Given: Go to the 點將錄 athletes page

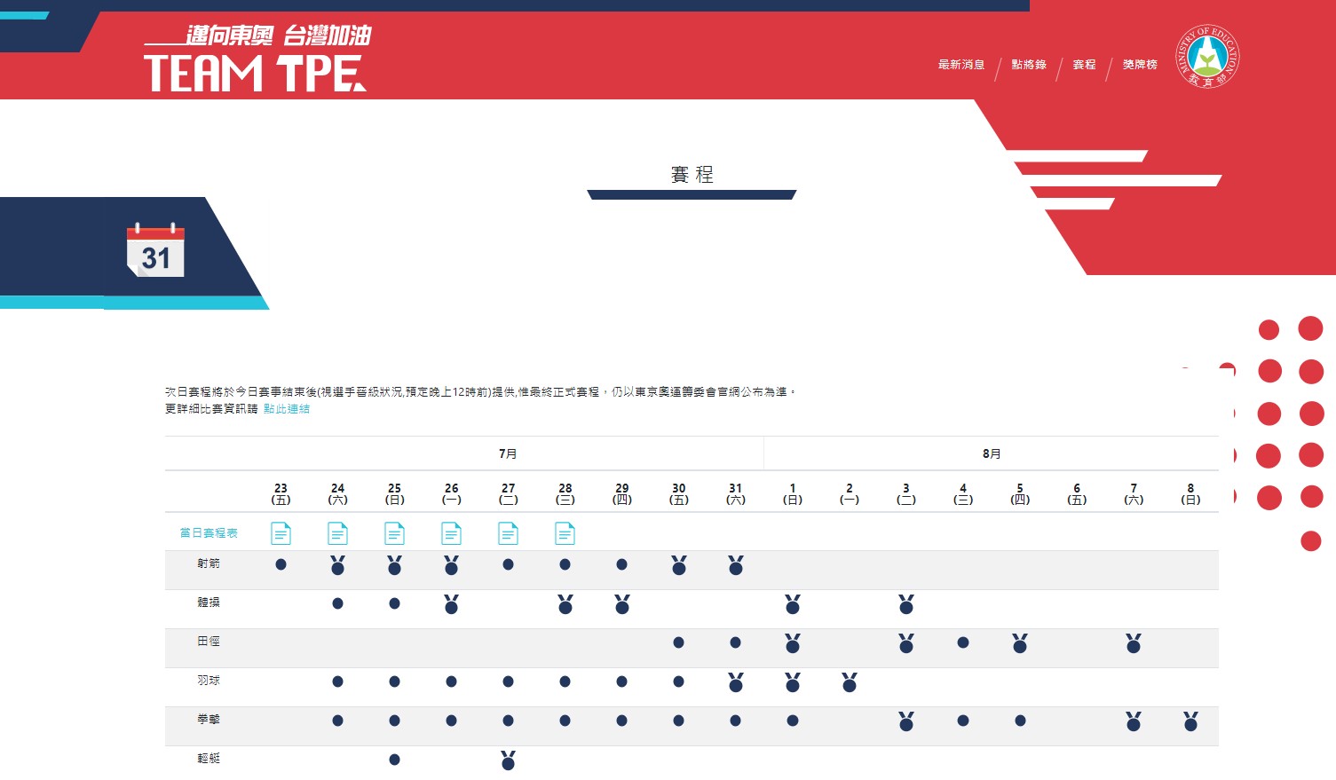Looking at the screenshot, I should point(1029,65).
